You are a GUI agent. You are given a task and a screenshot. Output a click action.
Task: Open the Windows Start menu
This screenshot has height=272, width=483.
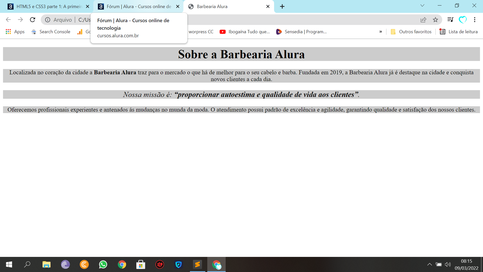tap(9, 264)
